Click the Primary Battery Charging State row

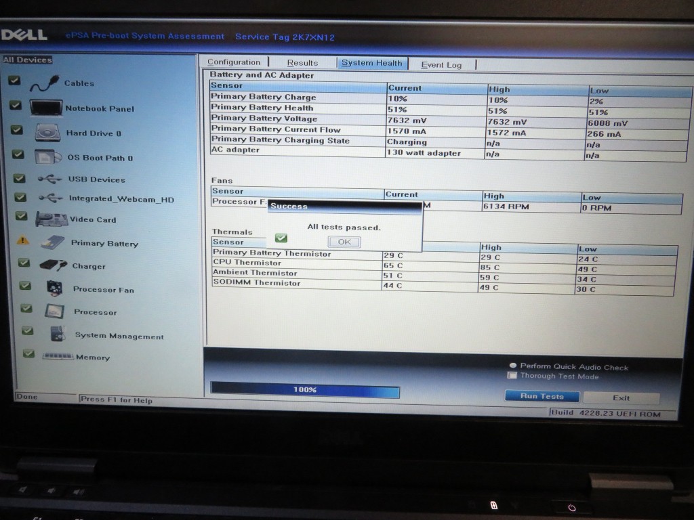(449, 142)
